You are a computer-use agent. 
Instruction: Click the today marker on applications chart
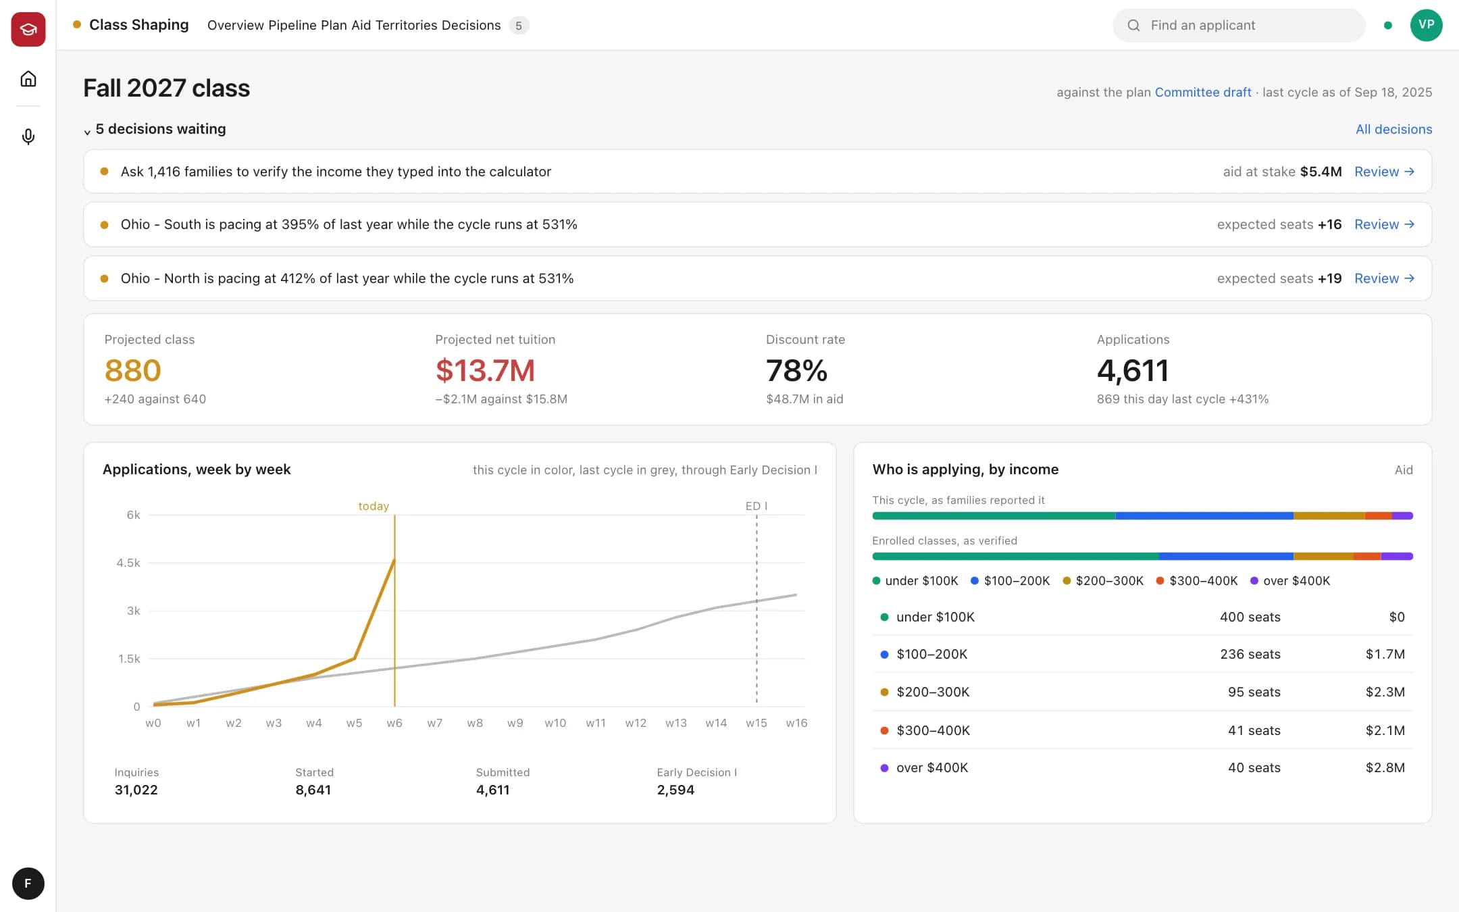coord(374,506)
